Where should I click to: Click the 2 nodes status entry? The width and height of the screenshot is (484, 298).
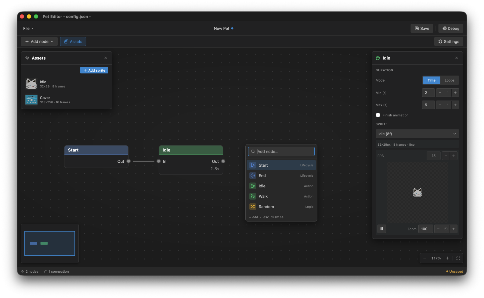tap(30, 271)
